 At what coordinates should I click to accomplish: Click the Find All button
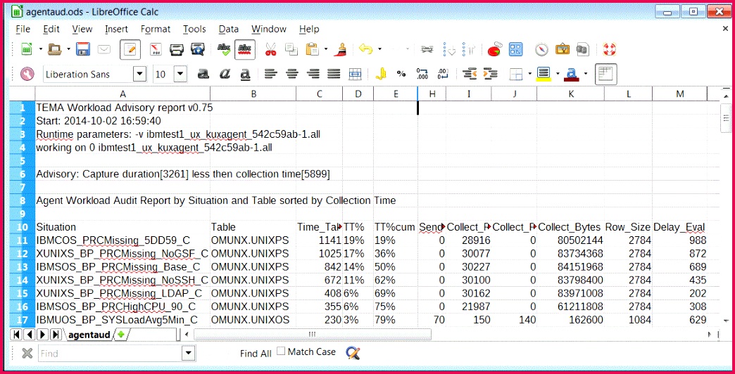pos(256,354)
